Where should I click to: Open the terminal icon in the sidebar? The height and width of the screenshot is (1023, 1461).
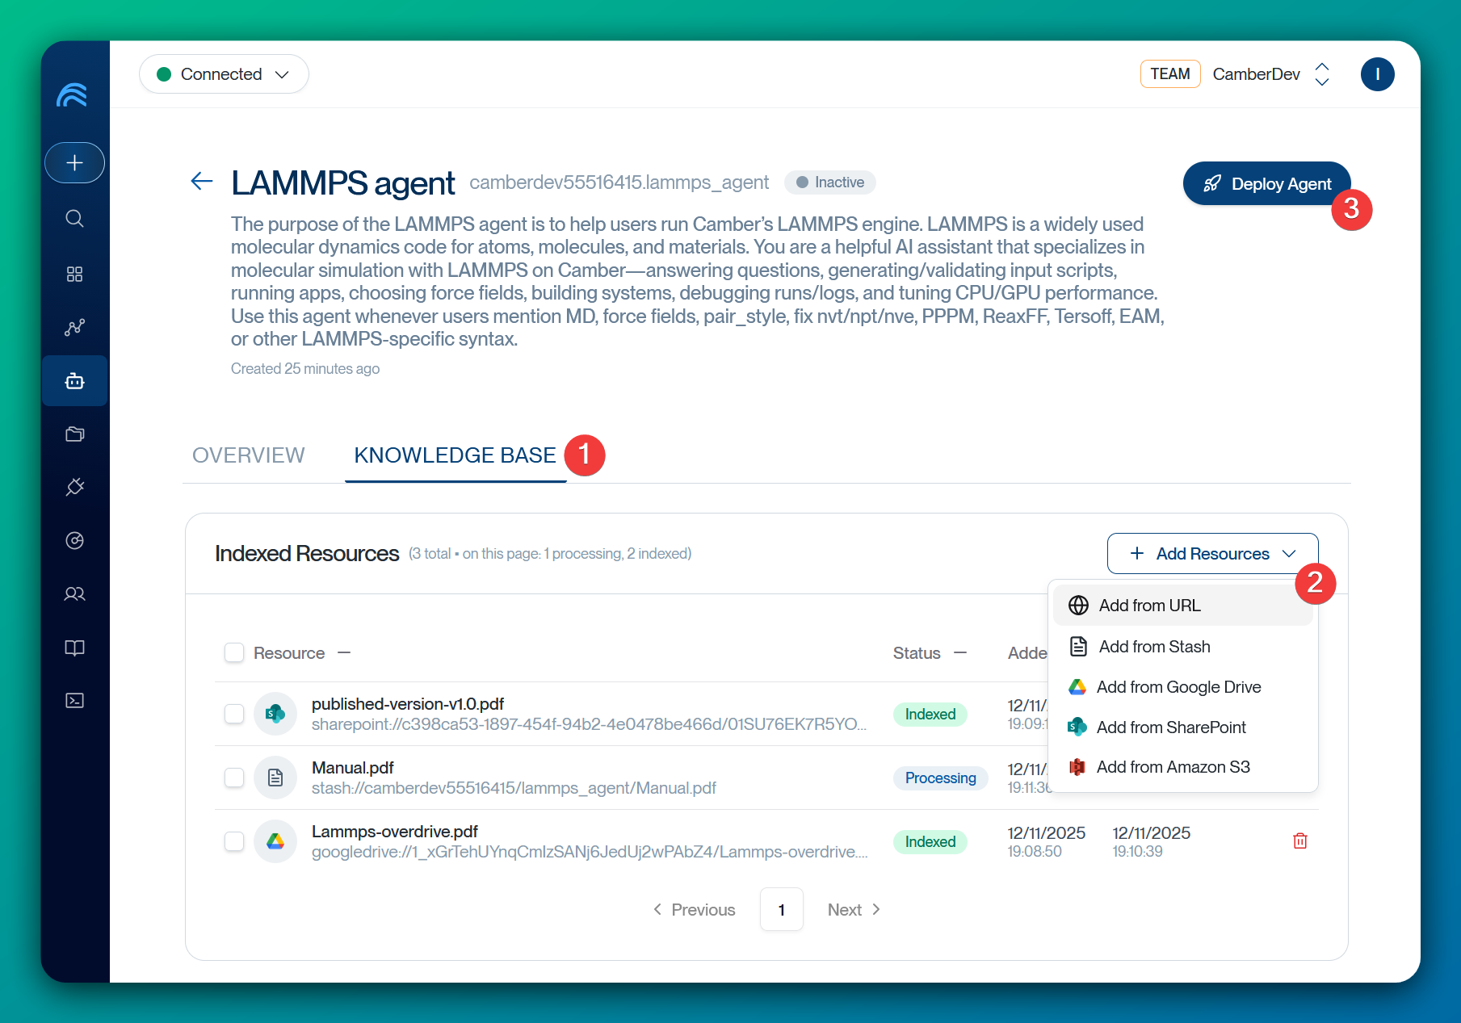[x=74, y=700]
